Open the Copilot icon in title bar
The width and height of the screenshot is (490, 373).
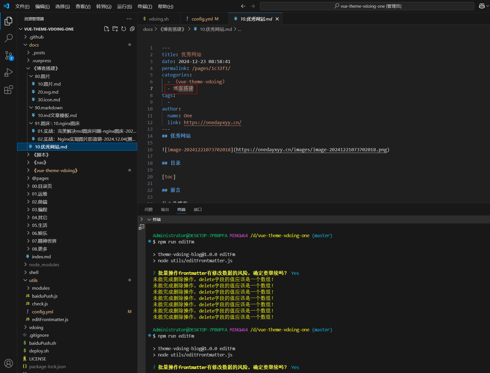[482, 6]
